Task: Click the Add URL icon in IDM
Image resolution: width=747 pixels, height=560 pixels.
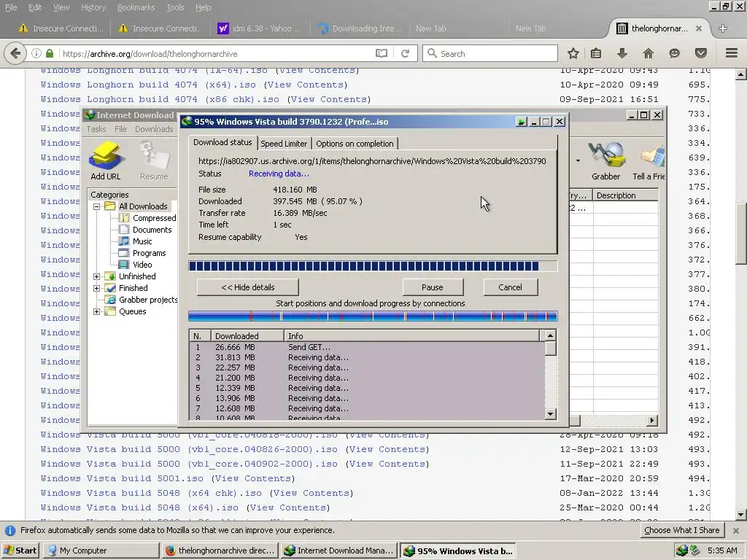Action: tap(106, 160)
